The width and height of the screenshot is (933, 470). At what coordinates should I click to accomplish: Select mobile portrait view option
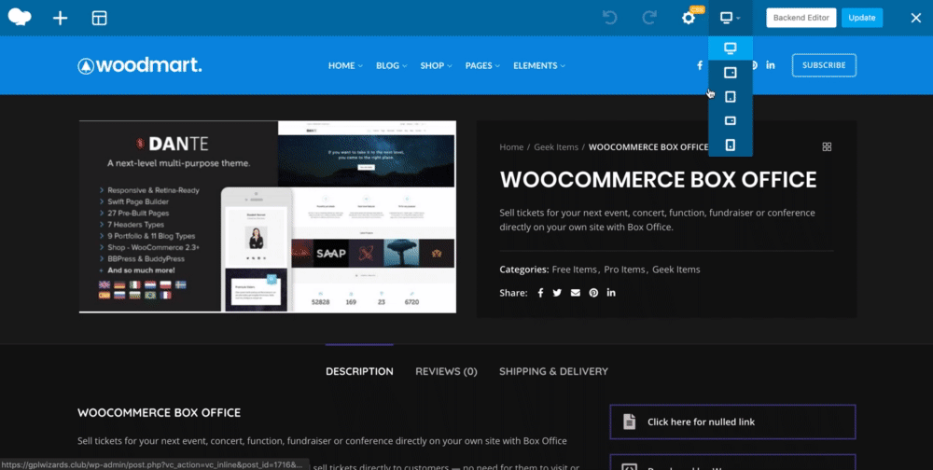coord(731,145)
